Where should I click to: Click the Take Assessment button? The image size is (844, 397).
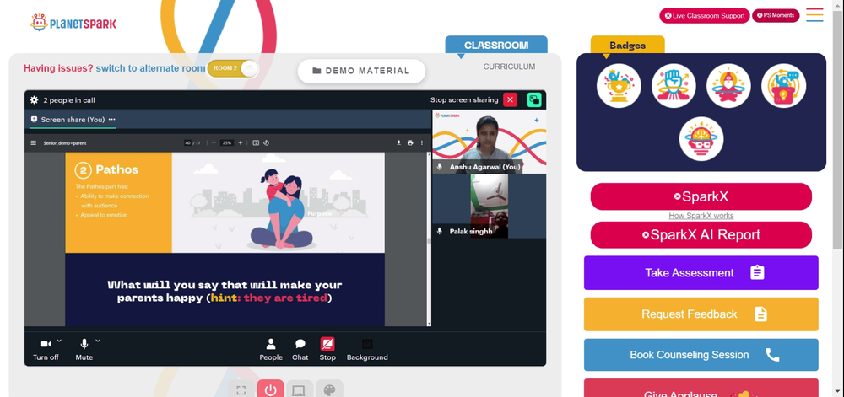(x=701, y=273)
